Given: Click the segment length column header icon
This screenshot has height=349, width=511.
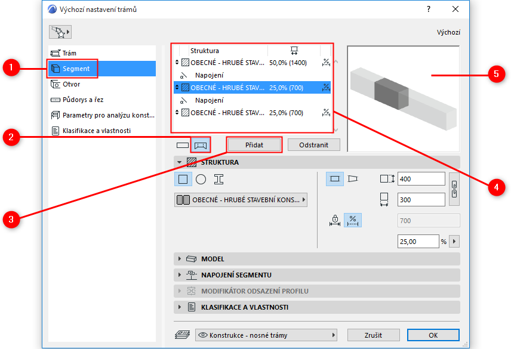Looking at the screenshot, I should pos(294,51).
